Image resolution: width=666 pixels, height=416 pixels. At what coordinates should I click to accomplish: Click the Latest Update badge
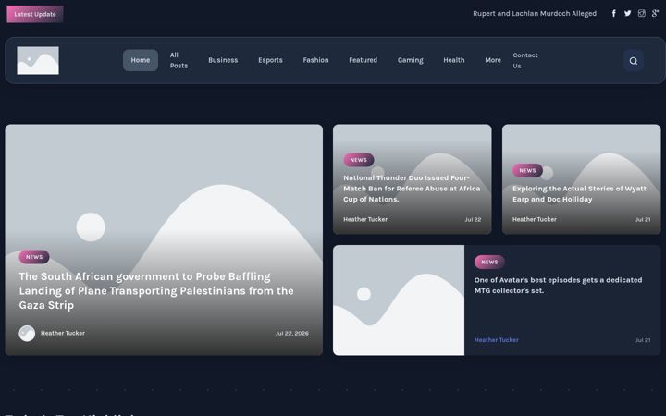click(x=35, y=14)
